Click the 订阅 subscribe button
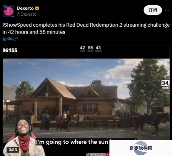The height and width of the screenshot is (156, 172). (153, 10)
